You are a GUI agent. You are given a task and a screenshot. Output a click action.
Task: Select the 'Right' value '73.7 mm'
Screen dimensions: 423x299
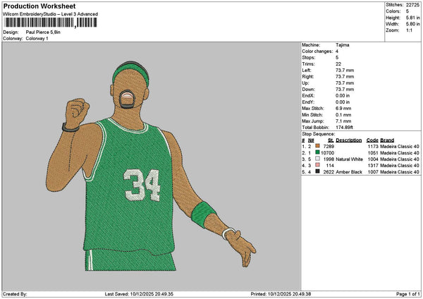(345, 77)
